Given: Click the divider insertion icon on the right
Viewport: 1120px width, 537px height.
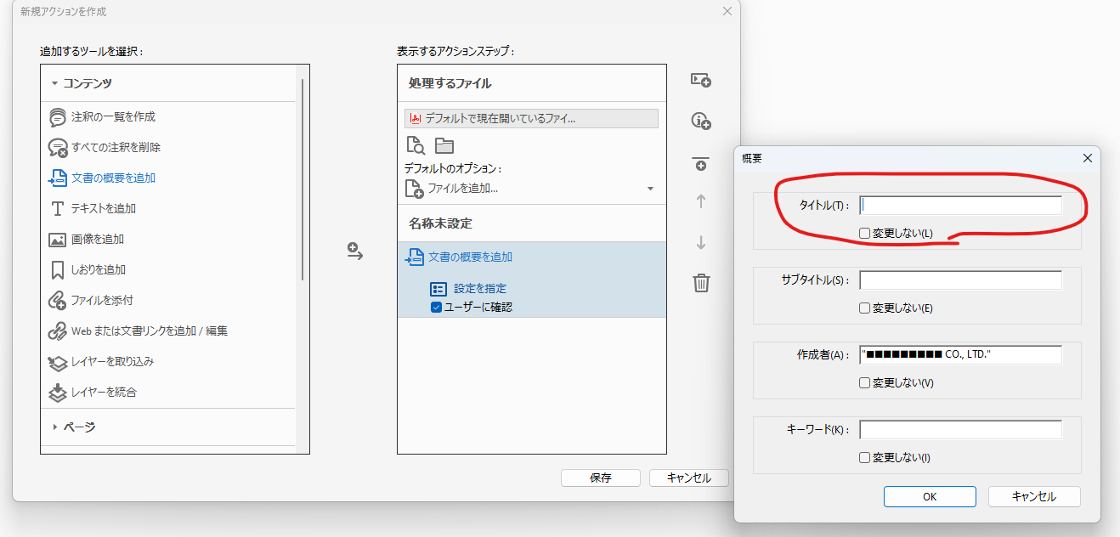Looking at the screenshot, I should 700,162.
